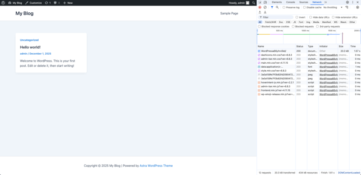
Task: Click the font icon beside data:application/x-
Action: coord(259,67)
